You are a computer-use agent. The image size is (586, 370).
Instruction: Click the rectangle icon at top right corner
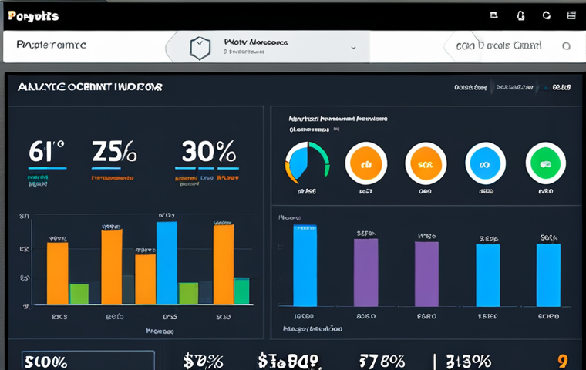pos(572,15)
